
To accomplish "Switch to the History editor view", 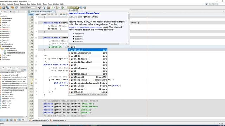I will [44, 14].
